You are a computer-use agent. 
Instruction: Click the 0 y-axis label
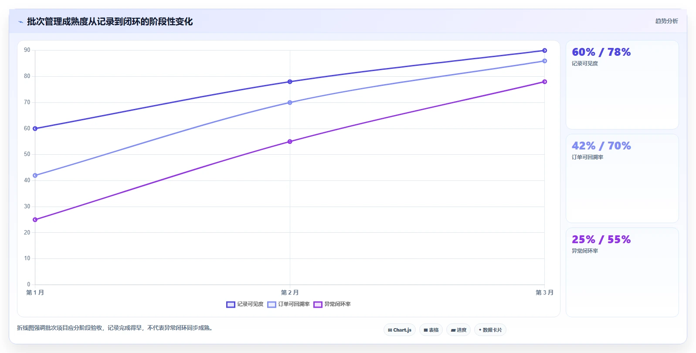click(x=29, y=285)
